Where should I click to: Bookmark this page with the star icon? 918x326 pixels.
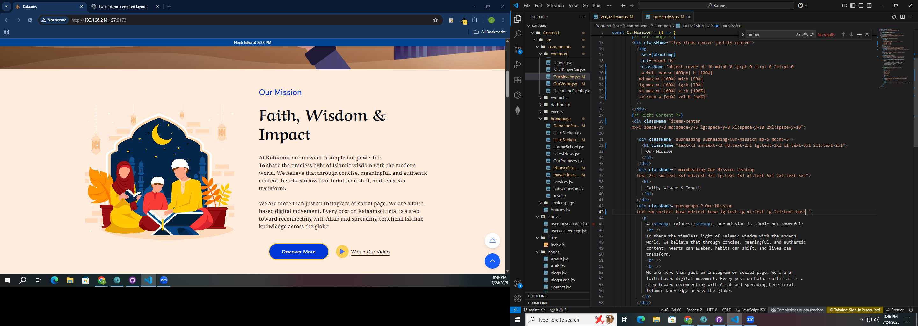[435, 20]
